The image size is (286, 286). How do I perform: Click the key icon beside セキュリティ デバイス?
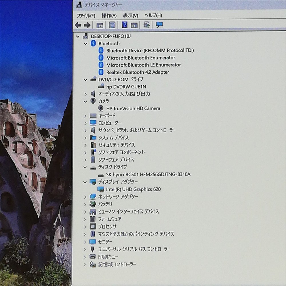pyautogui.click(x=93, y=145)
